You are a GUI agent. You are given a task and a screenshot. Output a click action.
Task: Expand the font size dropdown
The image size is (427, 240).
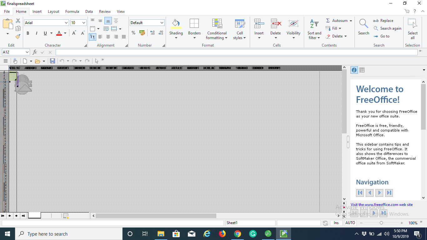tap(84, 23)
